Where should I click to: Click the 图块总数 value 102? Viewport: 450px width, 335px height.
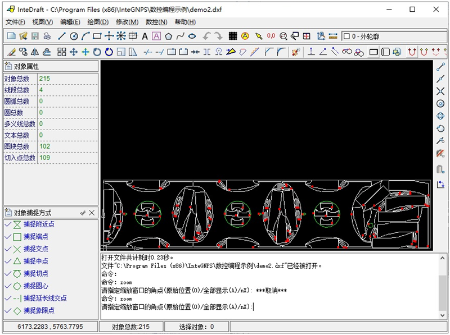pyautogui.click(x=45, y=146)
